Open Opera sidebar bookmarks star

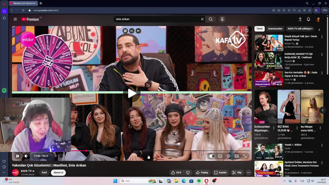point(4,18)
